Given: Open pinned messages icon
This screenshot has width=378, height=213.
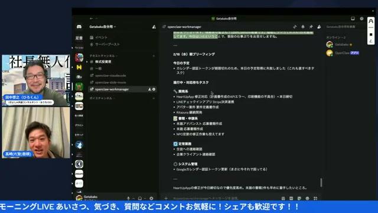Looking at the screenshot, I should (311, 27).
